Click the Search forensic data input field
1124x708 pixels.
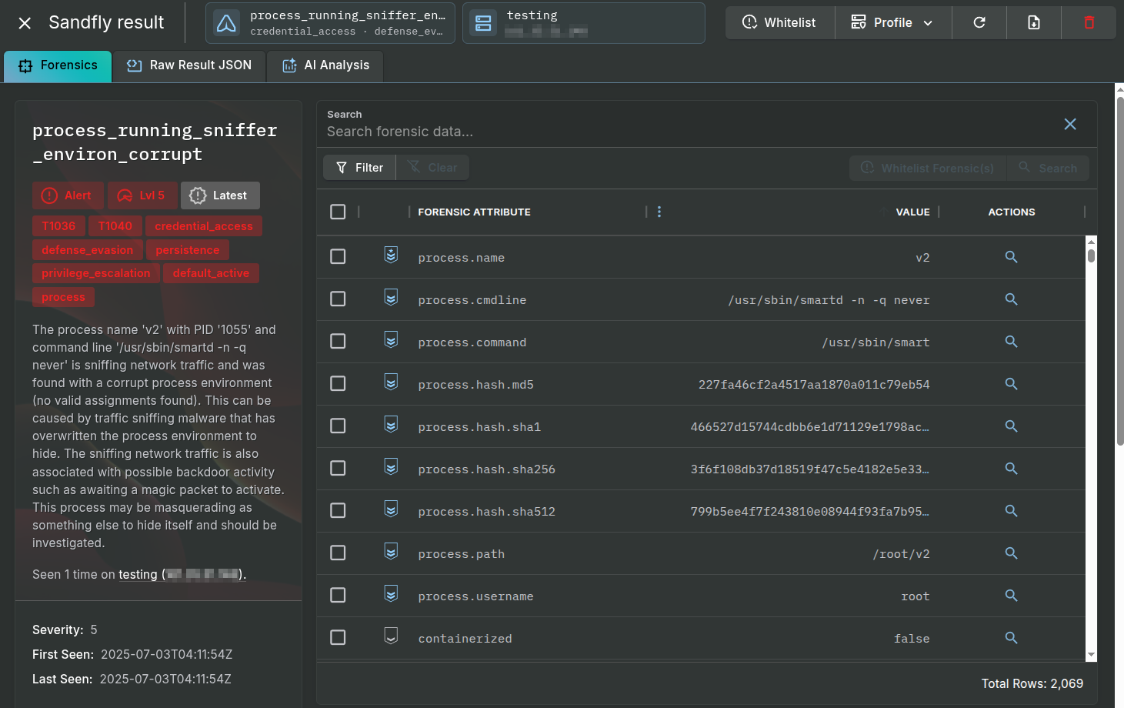click(x=689, y=132)
